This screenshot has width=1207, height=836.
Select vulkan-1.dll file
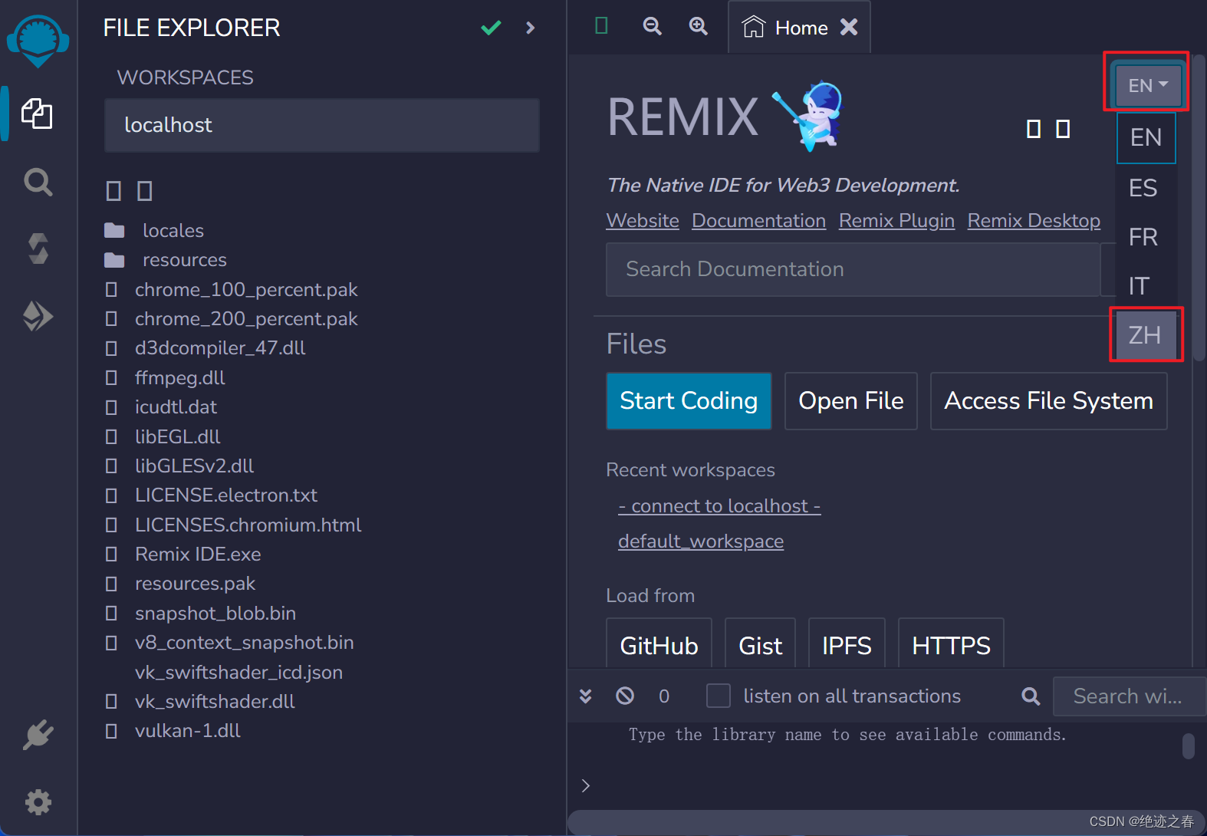[188, 731]
